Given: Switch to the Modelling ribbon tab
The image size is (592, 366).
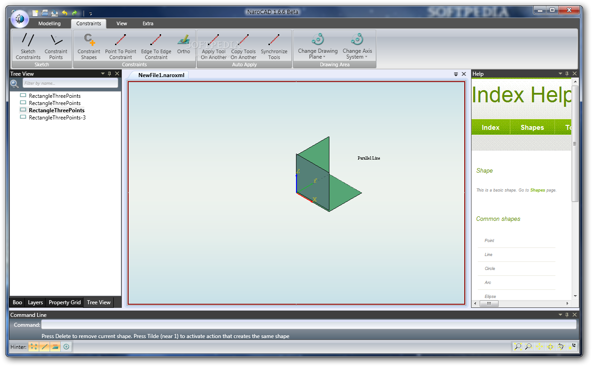Looking at the screenshot, I should [x=49, y=23].
